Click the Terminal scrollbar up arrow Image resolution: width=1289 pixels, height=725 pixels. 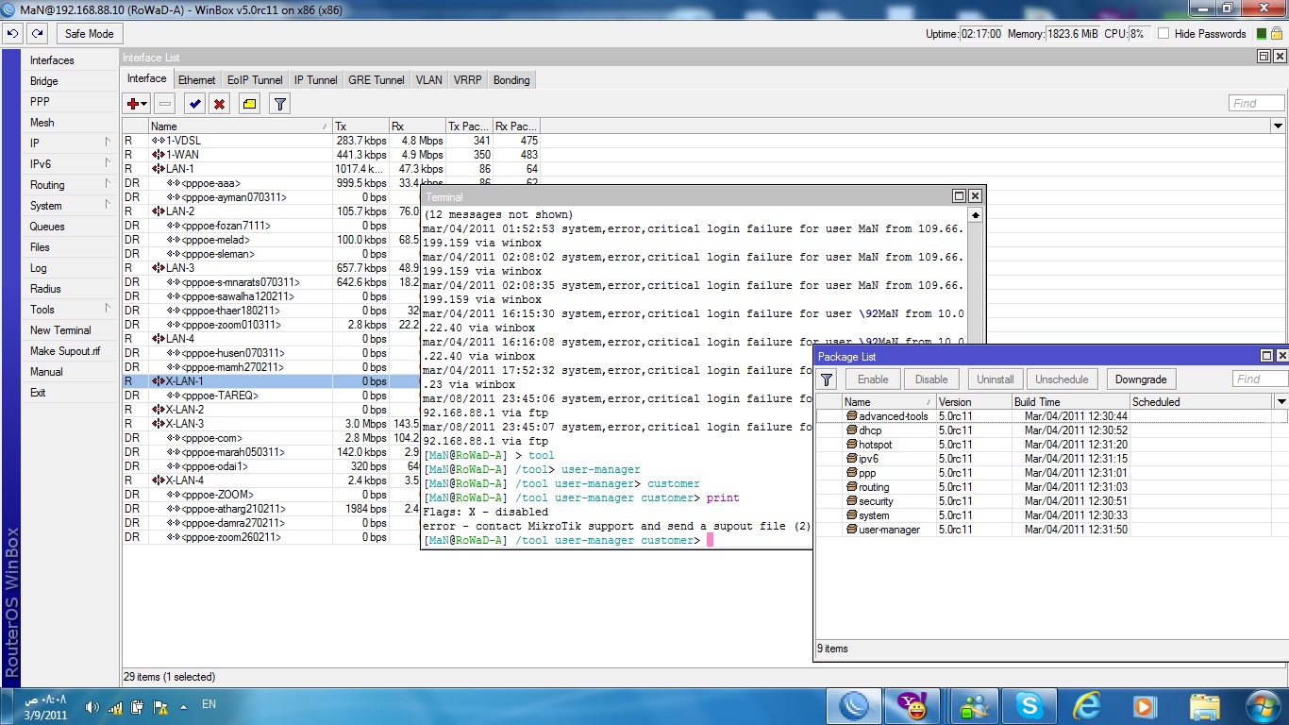(x=976, y=215)
